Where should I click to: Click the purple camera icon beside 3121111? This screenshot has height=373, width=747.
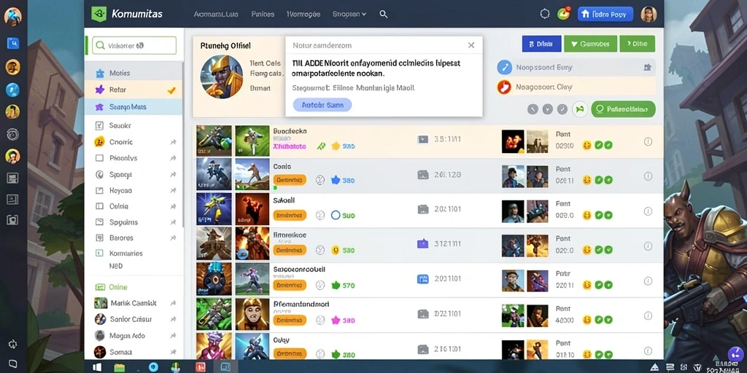tap(422, 244)
